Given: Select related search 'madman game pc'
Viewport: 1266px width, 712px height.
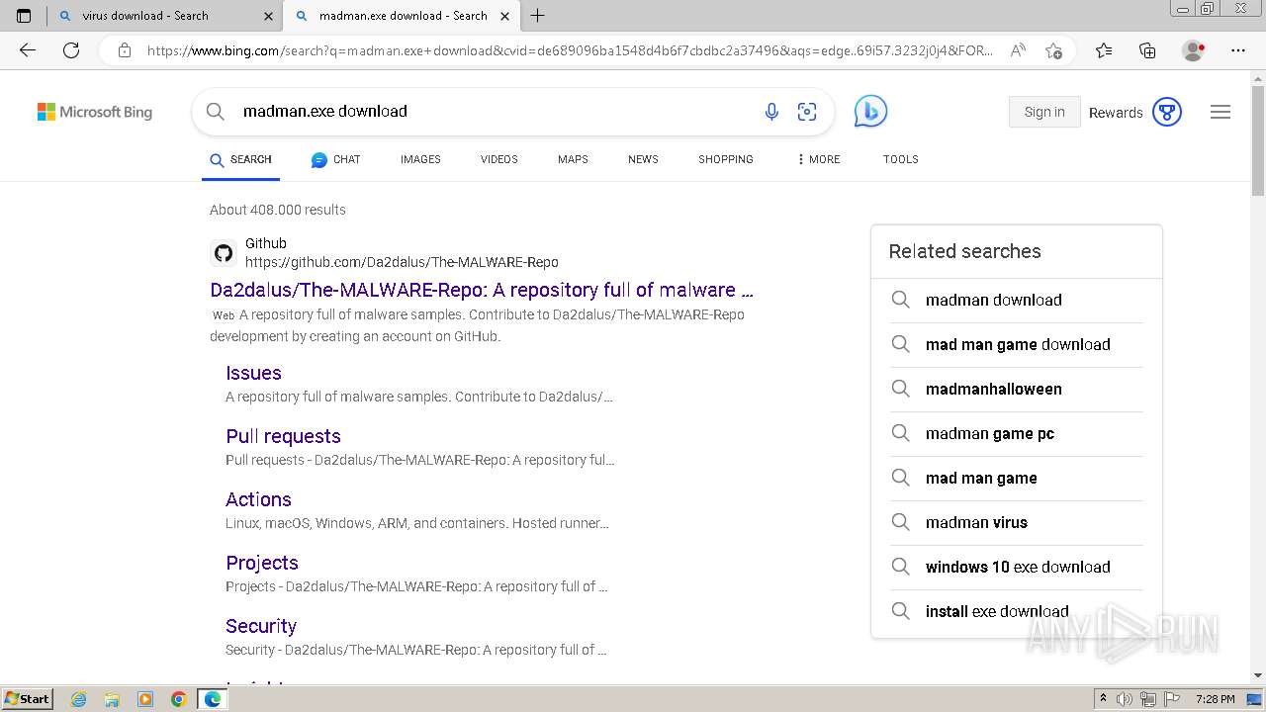Looking at the screenshot, I should (x=1017, y=433).
